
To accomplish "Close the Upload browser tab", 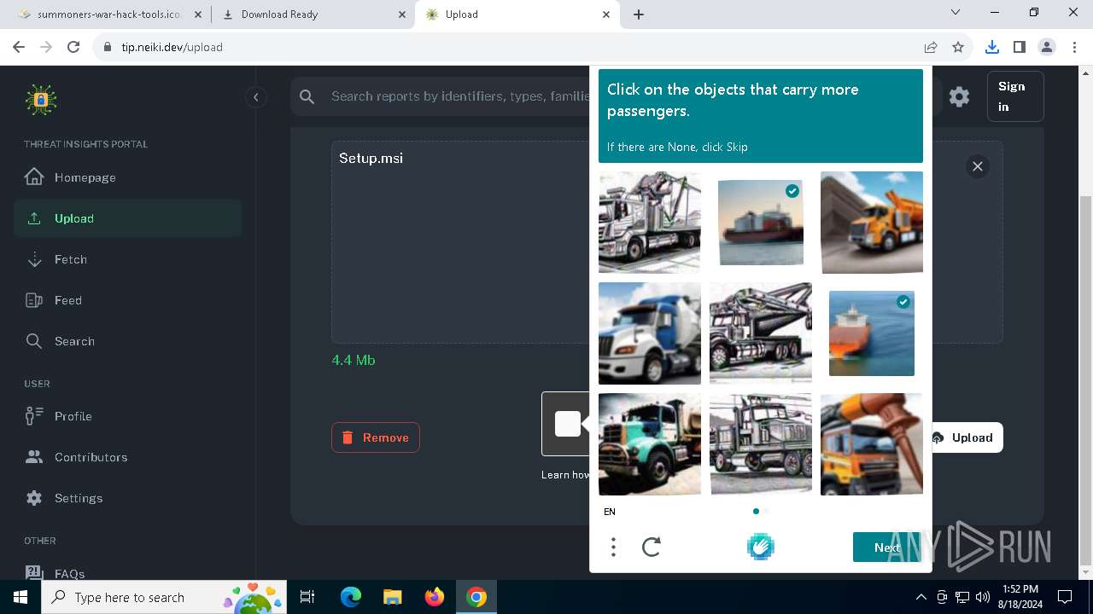I will (x=606, y=14).
